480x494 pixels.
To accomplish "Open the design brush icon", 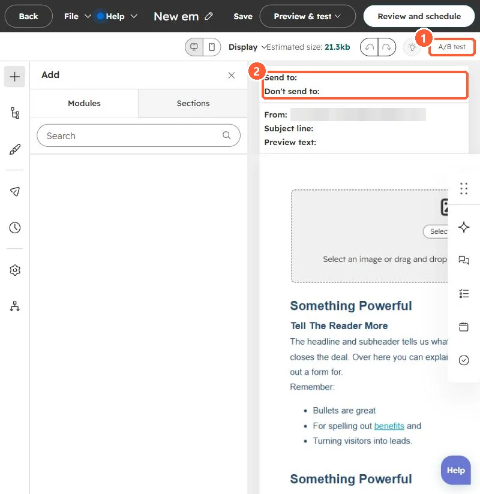I will click(x=15, y=149).
